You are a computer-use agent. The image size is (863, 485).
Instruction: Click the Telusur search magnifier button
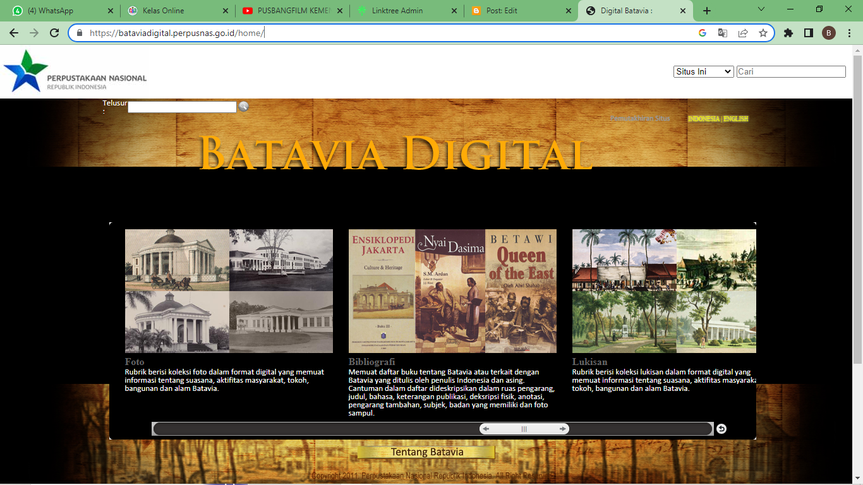pyautogui.click(x=244, y=106)
